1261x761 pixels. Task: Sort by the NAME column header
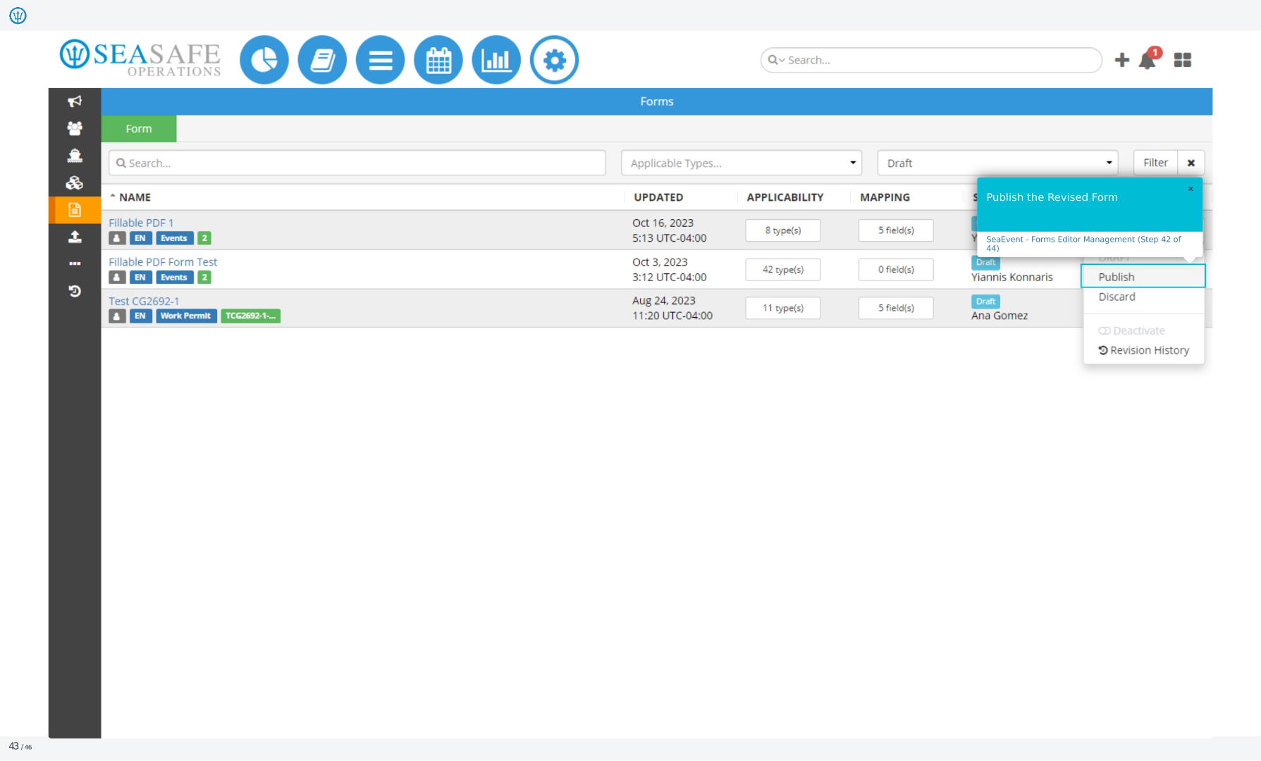(x=135, y=197)
